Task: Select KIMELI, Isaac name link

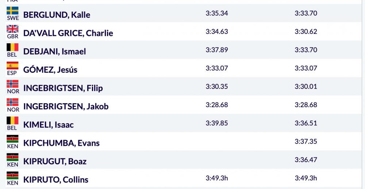Action: click(x=49, y=125)
